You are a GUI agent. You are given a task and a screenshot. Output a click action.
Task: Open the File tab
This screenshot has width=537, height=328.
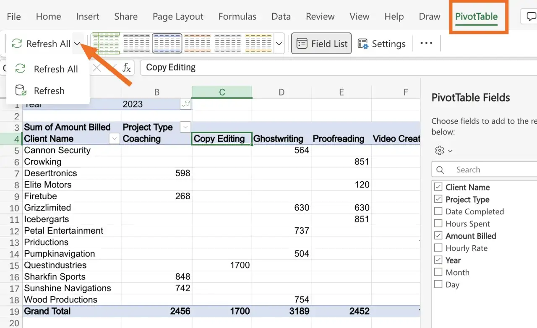pyautogui.click(x=14, y=17)
